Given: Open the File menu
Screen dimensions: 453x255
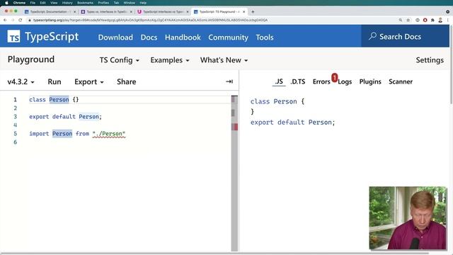Looking at the screenshot, I should (33, 3).
